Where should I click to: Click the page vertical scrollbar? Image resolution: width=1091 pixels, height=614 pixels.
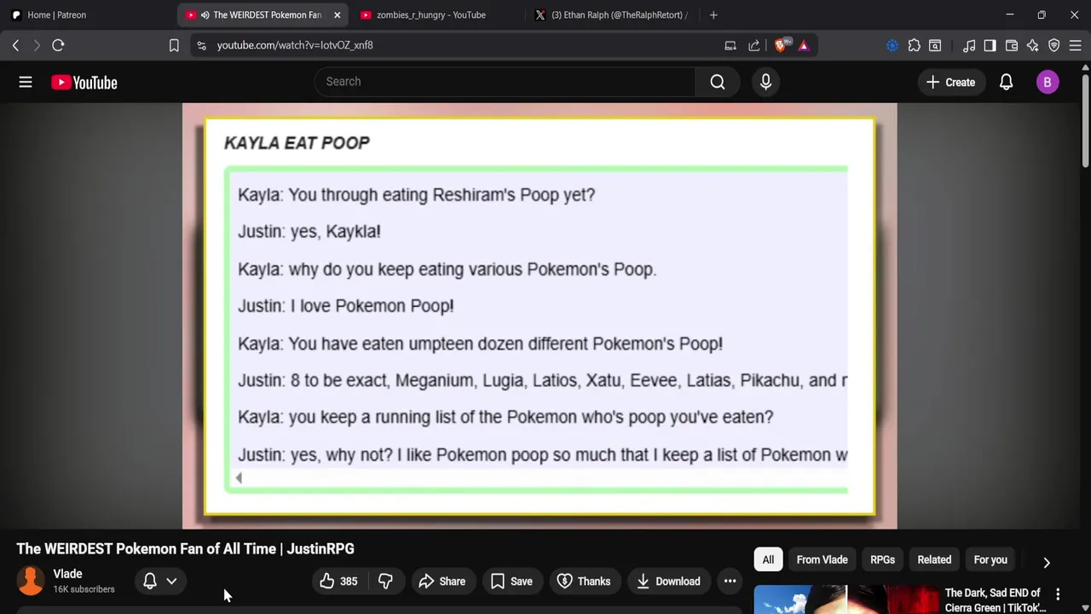pyautogui.click(x=1085, y=119)
